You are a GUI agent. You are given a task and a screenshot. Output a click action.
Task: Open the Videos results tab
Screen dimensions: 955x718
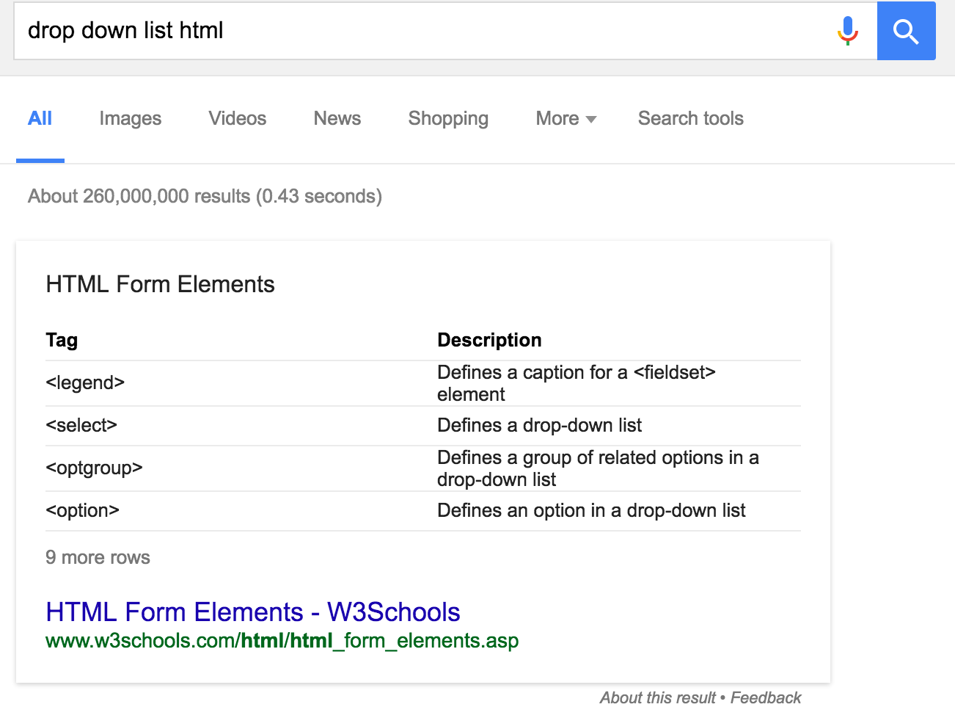pos(237,119)
